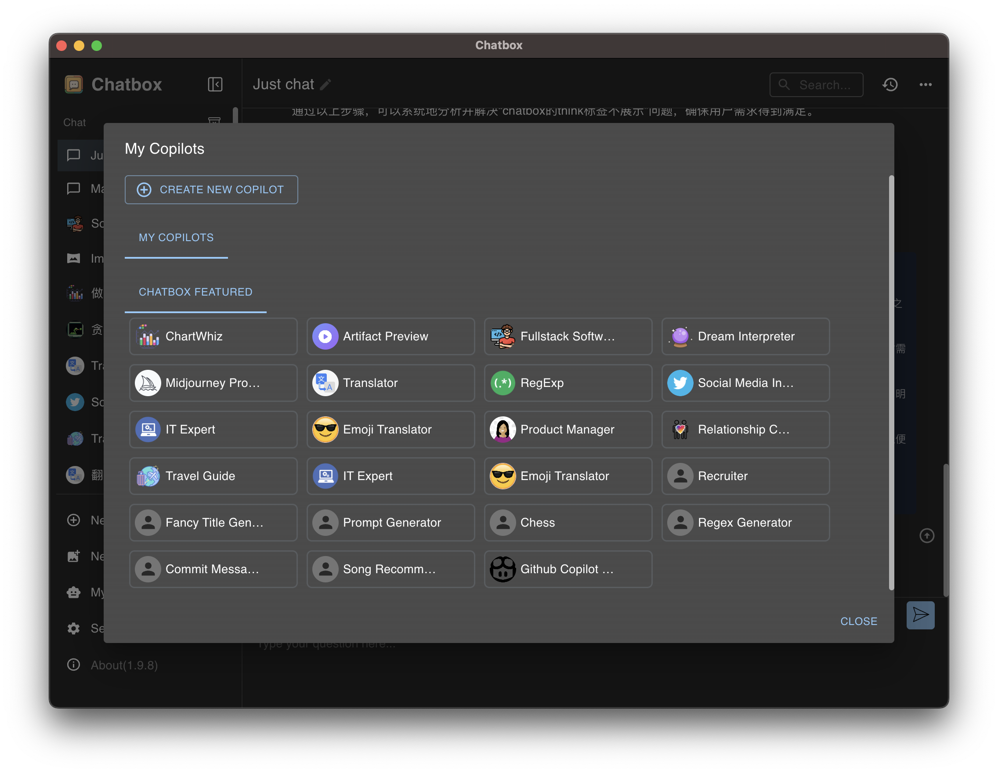The image size is (998, 773).
Task: Click the 'Just chat' title
Action: (x=283, y=84)
